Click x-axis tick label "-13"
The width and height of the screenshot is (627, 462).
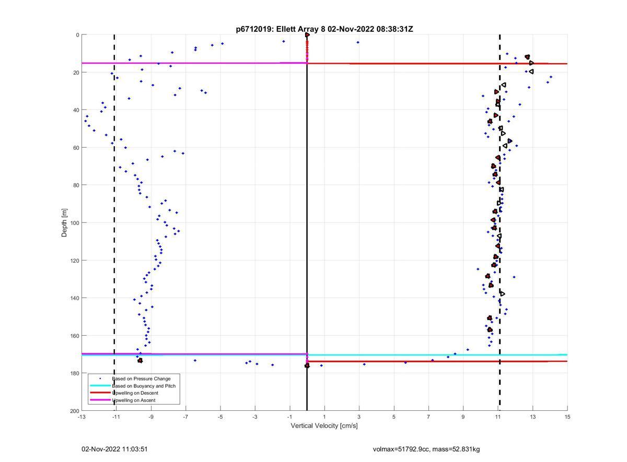coord(82,417)
